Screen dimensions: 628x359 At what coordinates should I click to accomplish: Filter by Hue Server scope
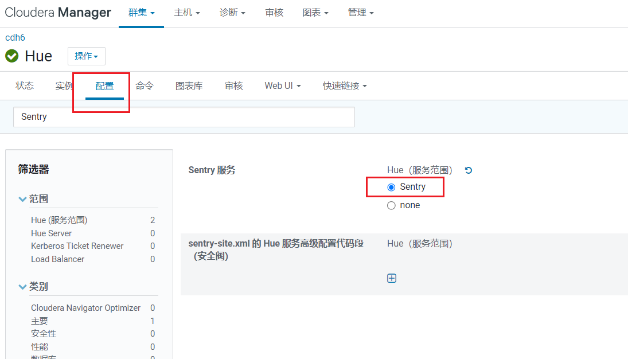51,233
